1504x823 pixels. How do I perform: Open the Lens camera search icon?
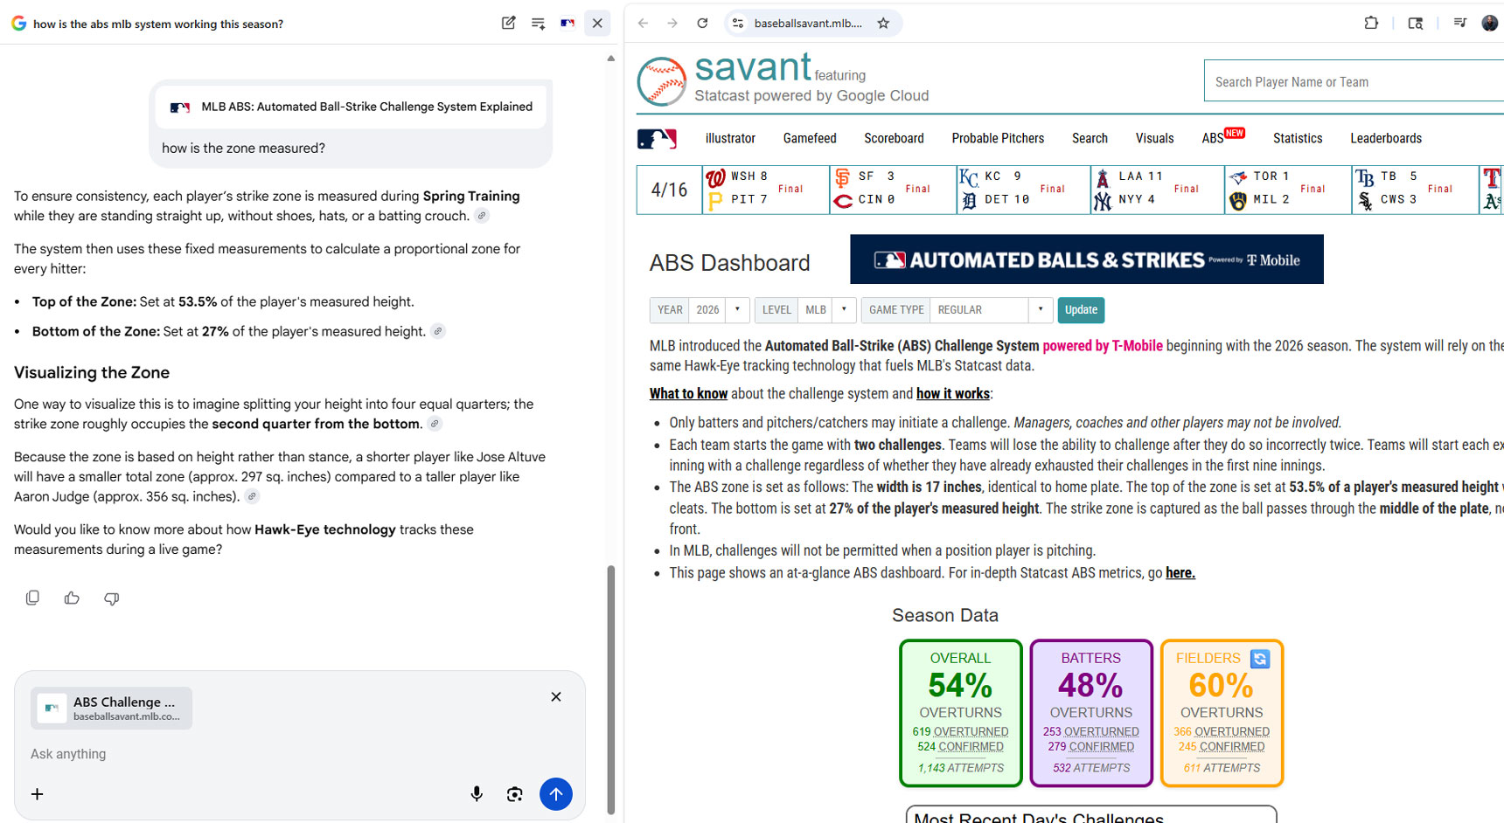(515, 794)
